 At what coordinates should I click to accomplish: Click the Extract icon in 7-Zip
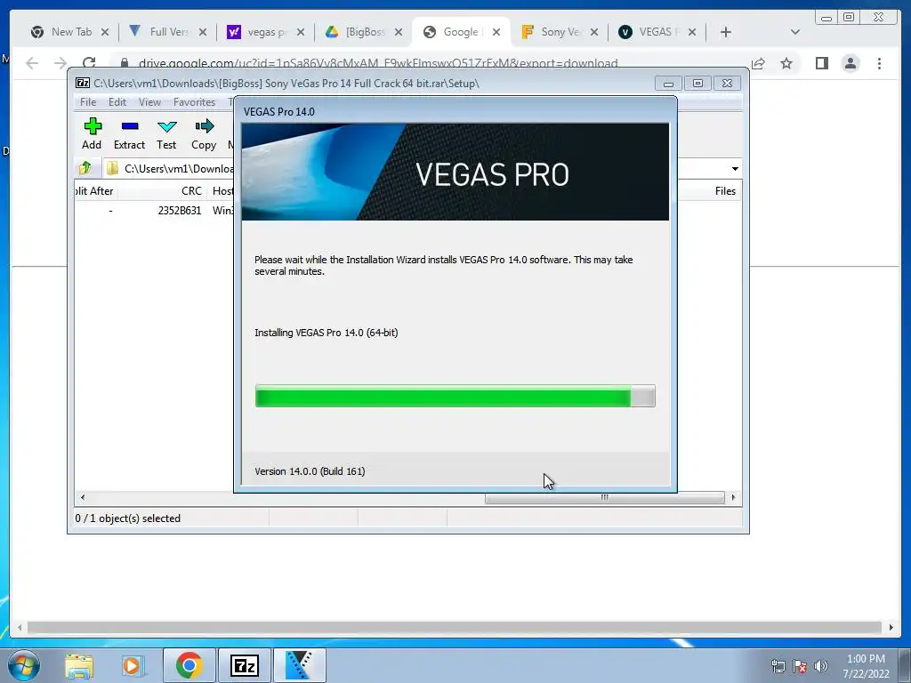click(130, 126)
